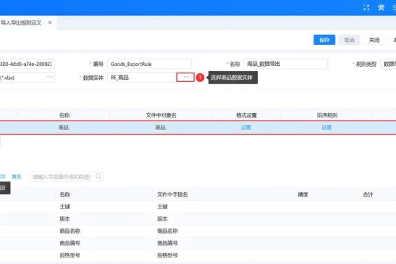Click 版本 in 文件中字段名 column

pos(162,218)
